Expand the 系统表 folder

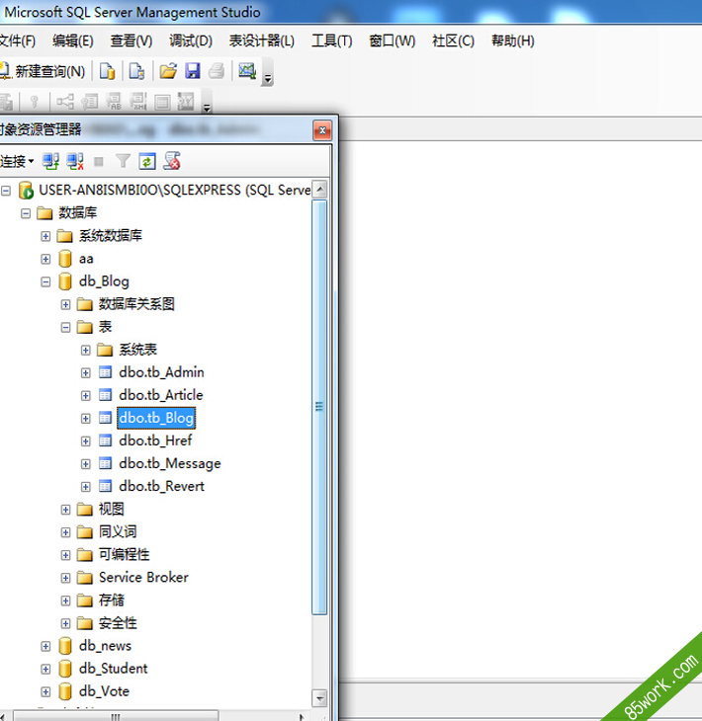point(86,350)
